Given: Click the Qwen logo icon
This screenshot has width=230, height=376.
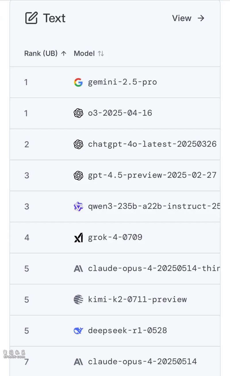Looking at the screenshot, I should [x=78, y=206].
